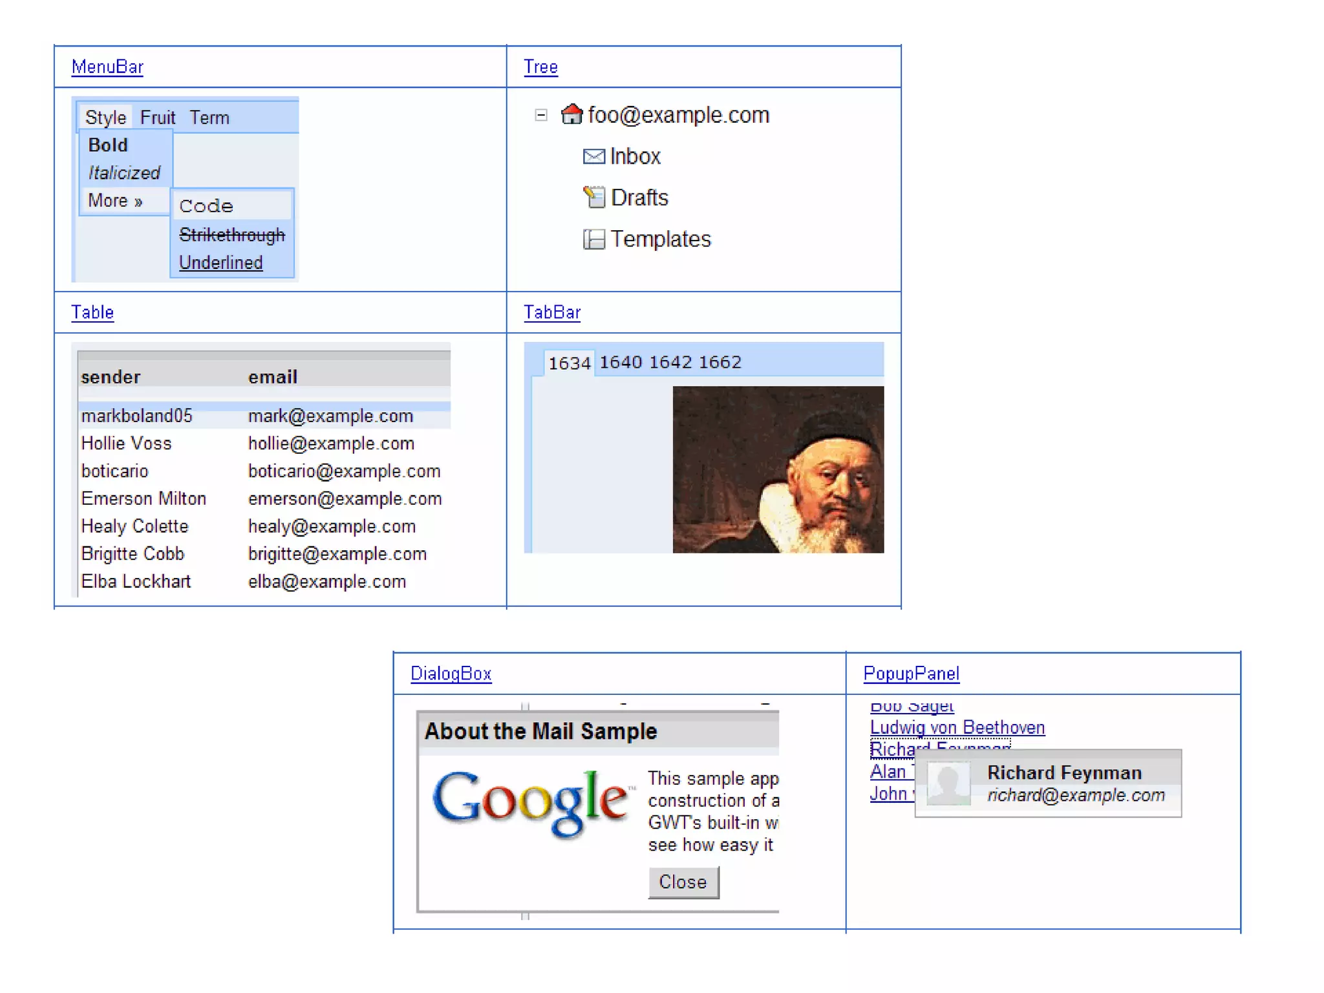
Task: Switch to the 1662 tab
Action: (x=720, y=362)
